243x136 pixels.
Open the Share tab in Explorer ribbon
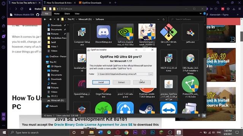(x=67, y=14)
